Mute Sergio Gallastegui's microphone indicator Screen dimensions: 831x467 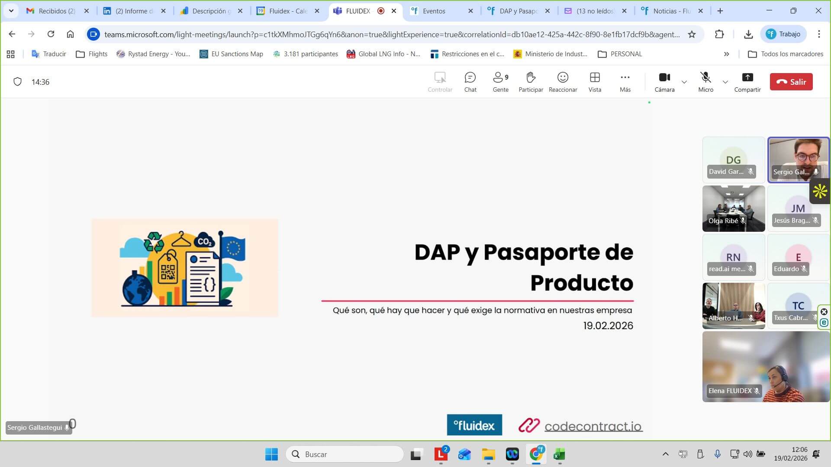(x=67, y=427)
